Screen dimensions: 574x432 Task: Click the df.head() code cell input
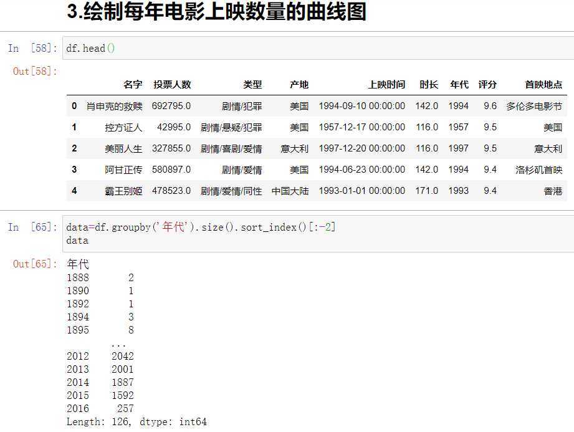[318, 48]
